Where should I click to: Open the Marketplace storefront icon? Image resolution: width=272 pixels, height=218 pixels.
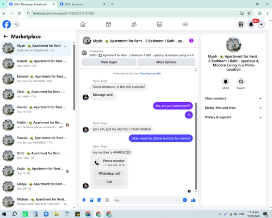pos(159,24)
